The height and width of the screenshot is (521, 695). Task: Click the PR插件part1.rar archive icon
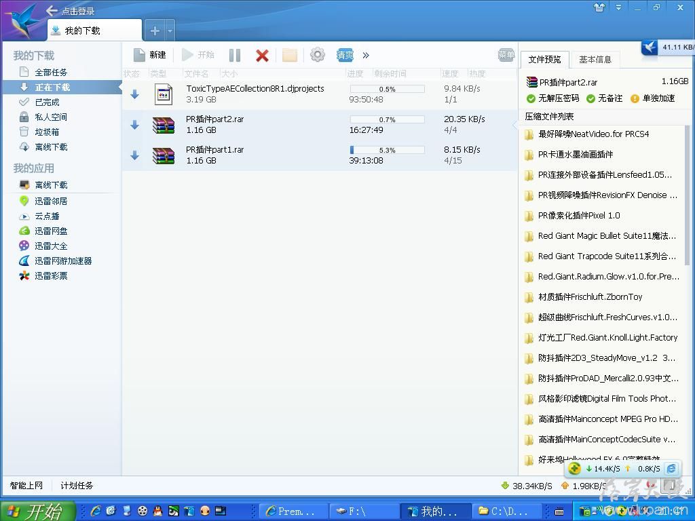click(x=164, y=155)
